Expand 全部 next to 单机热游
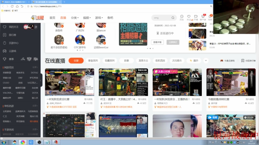The width and height of the screenshot is (259, 145). 35,106
